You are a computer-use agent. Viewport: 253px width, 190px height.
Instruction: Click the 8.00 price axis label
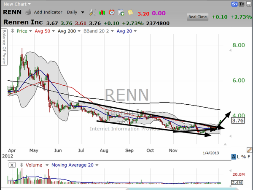pyautogui.click(x=239, y=45)
